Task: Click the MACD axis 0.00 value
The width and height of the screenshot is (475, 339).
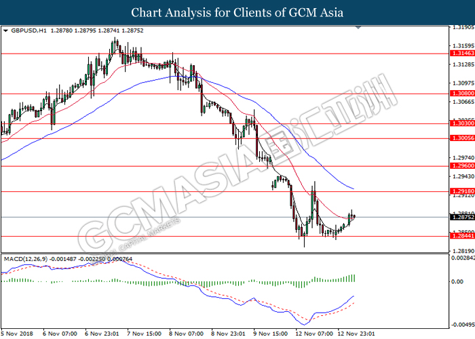Action: click(x=457, y=281)
